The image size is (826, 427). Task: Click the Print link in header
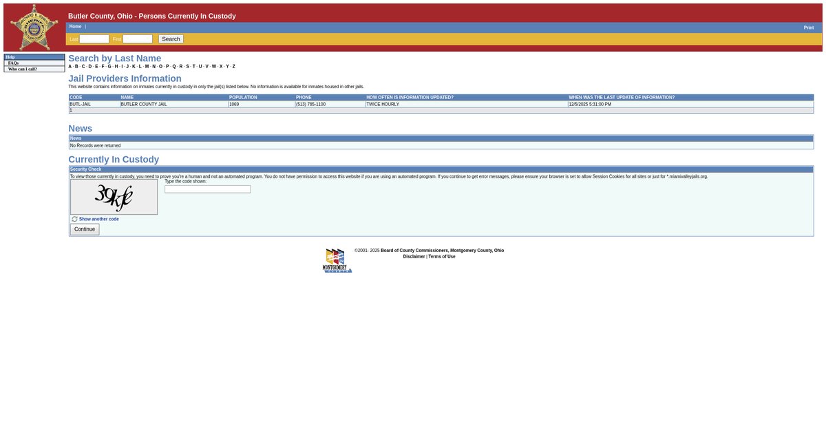click(x=808, y=28)
